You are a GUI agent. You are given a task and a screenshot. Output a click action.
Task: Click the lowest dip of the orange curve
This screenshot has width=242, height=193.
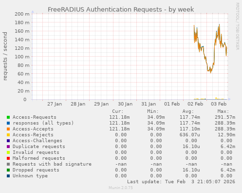(211, 73)
